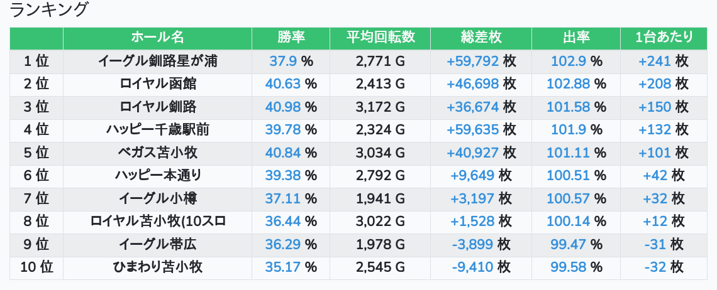This screenshot has height=290, width=717.
Task: Click the 出率 column header
Action: click(x=576, y=38)
